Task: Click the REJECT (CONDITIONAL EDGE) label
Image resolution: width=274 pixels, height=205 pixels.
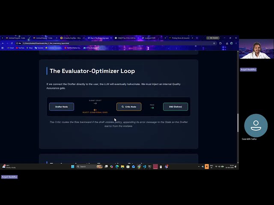Action: click(x=95, y=112)
